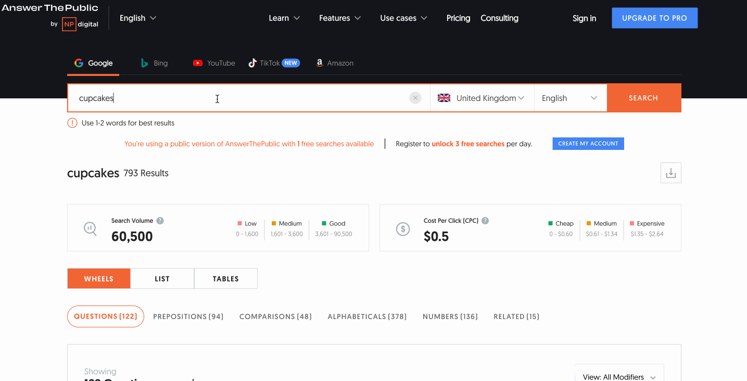Open the English search language dropdown

tap(569, 98)
